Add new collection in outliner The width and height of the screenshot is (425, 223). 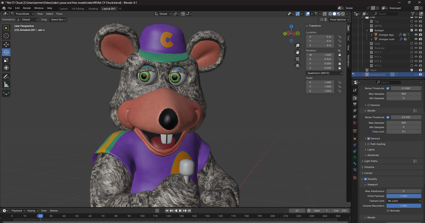pyautogui.click(x=421, y=14)
